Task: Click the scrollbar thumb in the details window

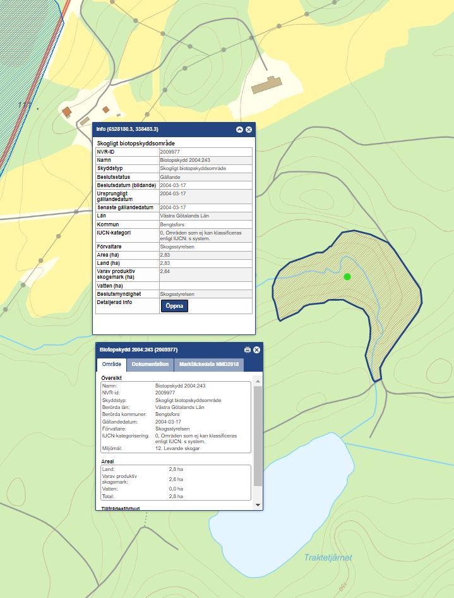Action: click(x=257, y=436)
